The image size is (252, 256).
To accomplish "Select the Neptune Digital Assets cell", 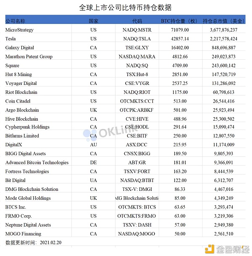I will coord(28,225).
